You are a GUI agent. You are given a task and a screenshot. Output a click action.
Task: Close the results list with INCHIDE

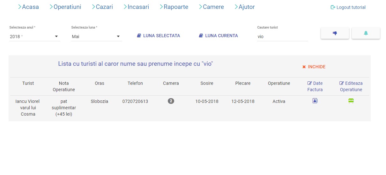click(x=314, y=67)
